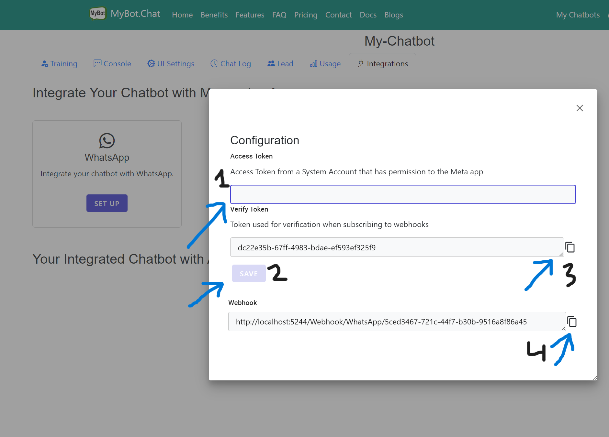609x437 pixels.
Task: Click the MyBot.Chat logo icon
Action: pos(97,14)
